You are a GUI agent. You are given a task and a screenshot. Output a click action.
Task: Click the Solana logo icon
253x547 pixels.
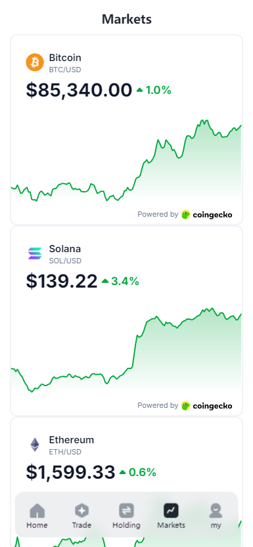(x=35, y=253)
